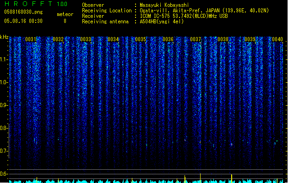Click the Receiving antenna label
Viewport: 288px width, 183px height.
click(105, 22)
